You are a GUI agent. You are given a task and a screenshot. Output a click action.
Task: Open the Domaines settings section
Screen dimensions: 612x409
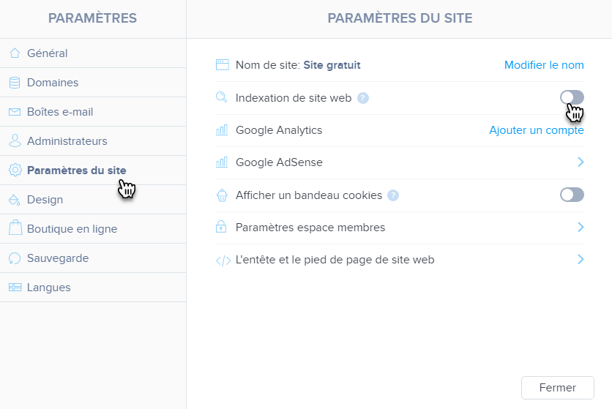pyautogui.click(x=53, y=83)
